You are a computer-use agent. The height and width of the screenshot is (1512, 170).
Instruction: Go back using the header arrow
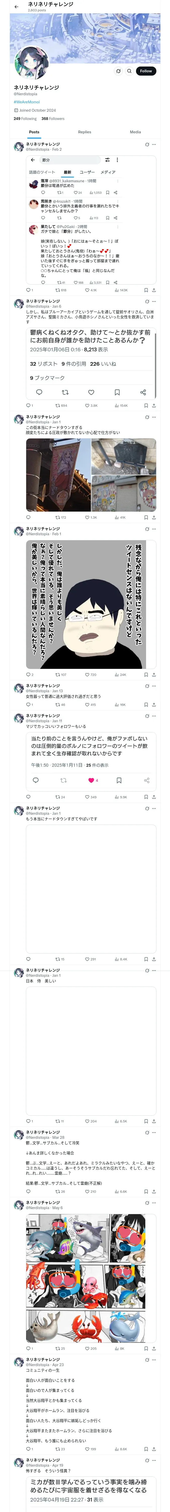tap(16, 7)
